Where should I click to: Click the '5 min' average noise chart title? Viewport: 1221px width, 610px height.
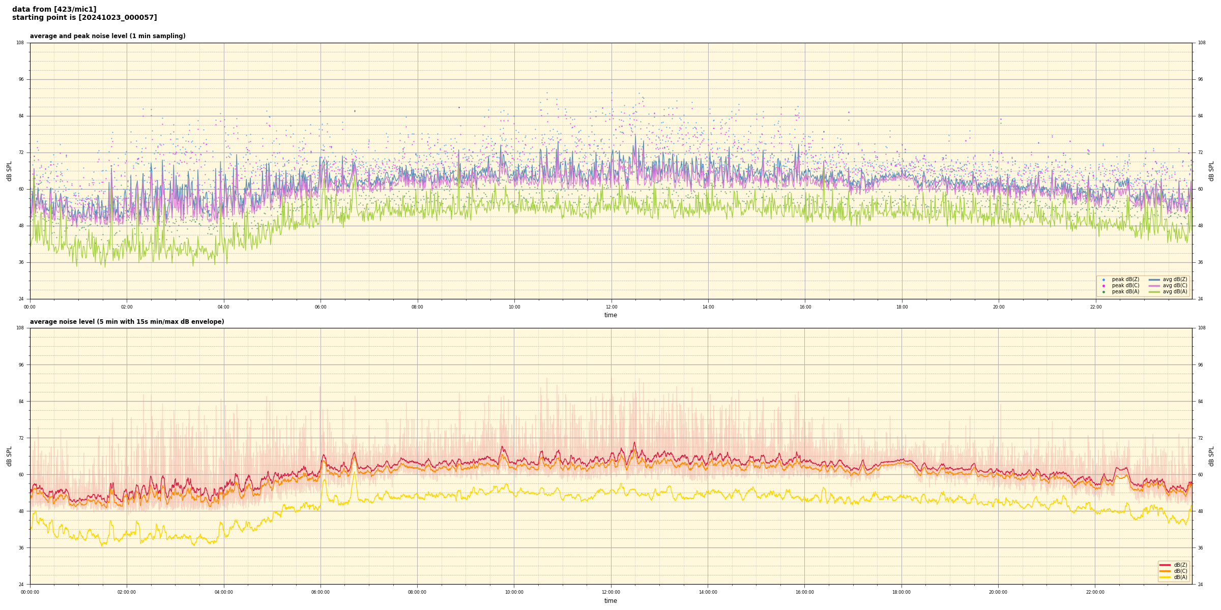[127, 322]
